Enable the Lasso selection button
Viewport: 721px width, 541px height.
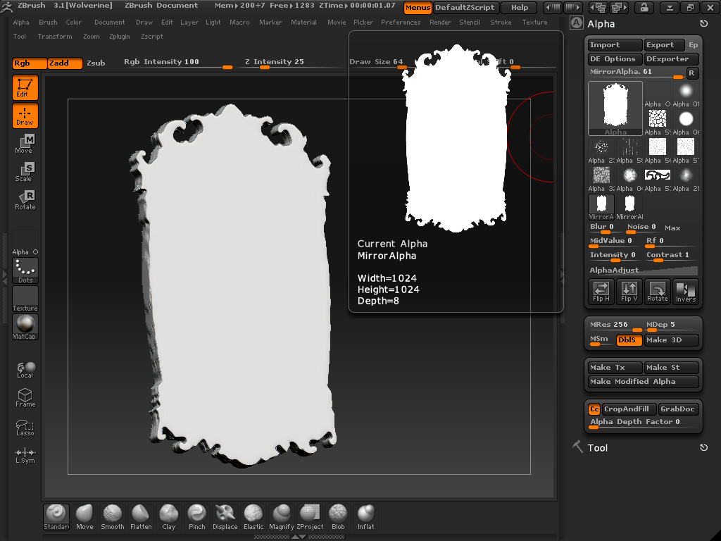tap(25, 428)
